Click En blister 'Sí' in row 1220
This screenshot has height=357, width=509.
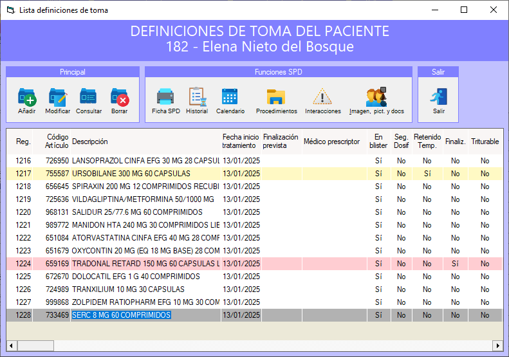point(378,212)
